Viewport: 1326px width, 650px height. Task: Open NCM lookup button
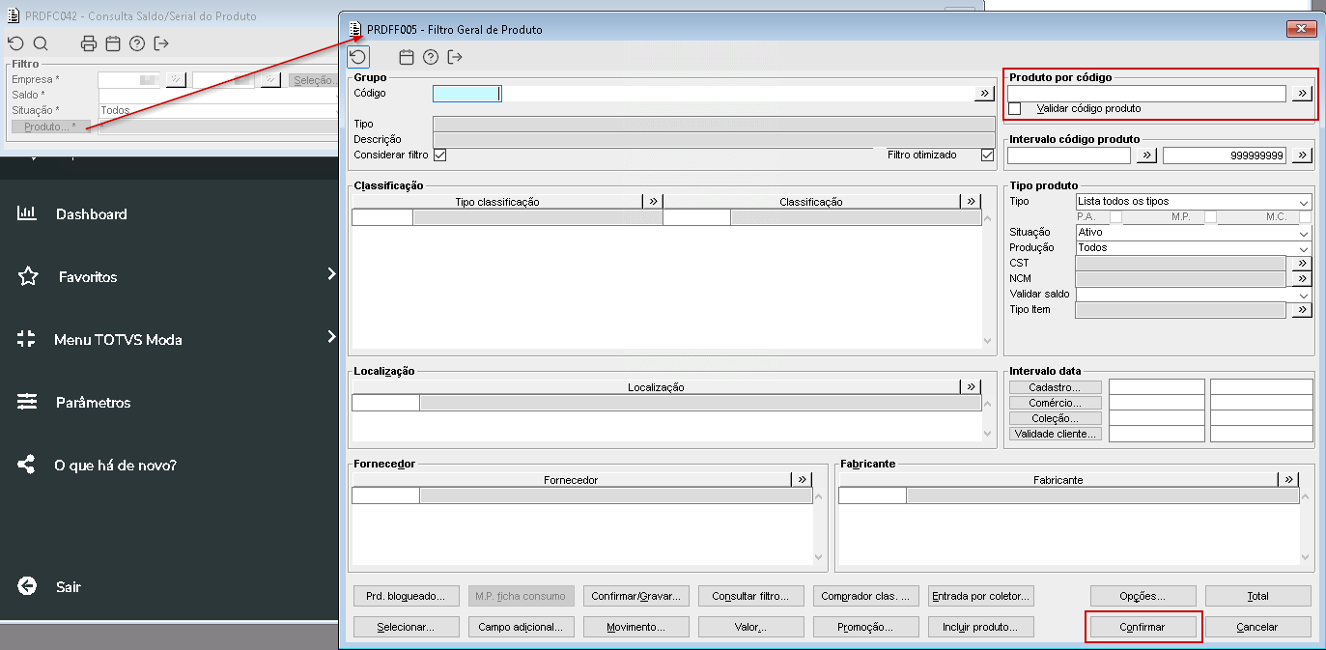pos(1302,279)
